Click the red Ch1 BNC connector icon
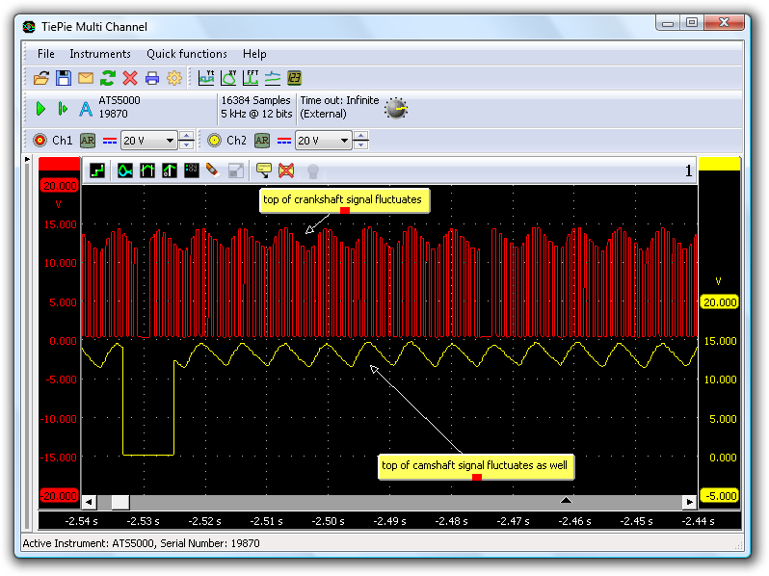This screenshot has width=769, height=576. tap(40, 141)
